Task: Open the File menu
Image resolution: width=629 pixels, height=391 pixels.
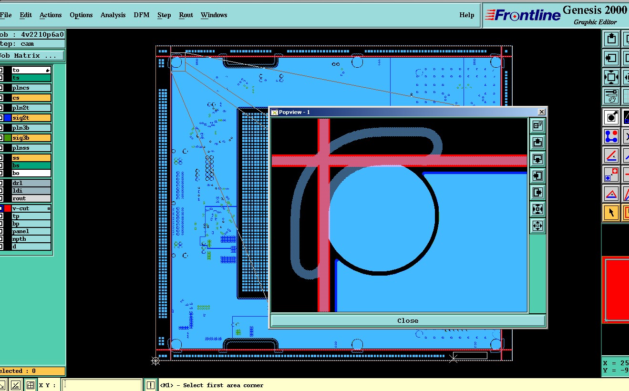Action: [x=6, y=15]
